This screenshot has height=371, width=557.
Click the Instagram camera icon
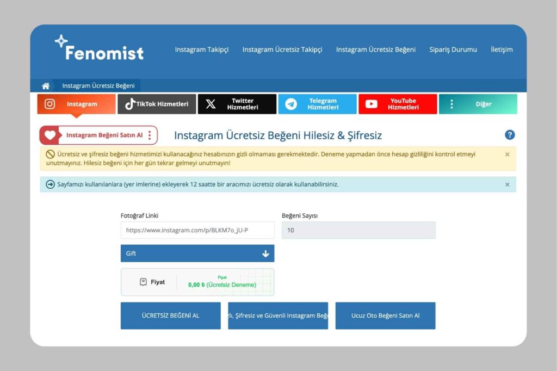click(49, 104)
